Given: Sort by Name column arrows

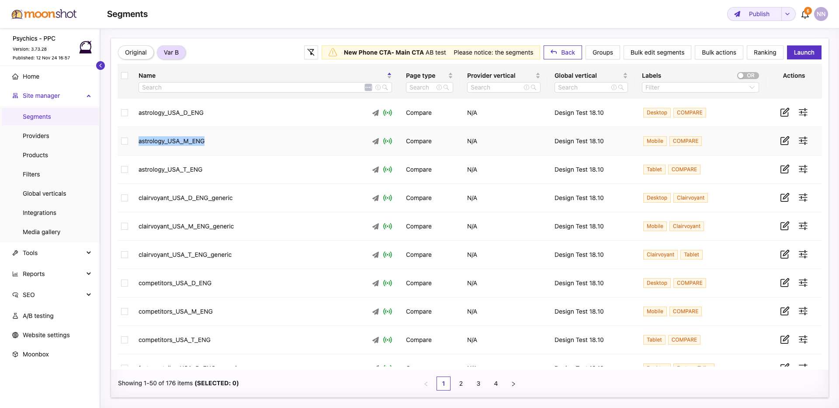Looking at the screenshot, I should click(389, 76).
